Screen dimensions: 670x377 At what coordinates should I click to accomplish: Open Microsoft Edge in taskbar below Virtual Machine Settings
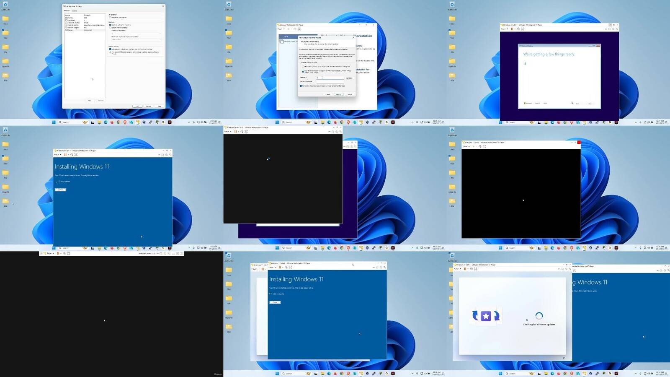(x=106, y=122)
